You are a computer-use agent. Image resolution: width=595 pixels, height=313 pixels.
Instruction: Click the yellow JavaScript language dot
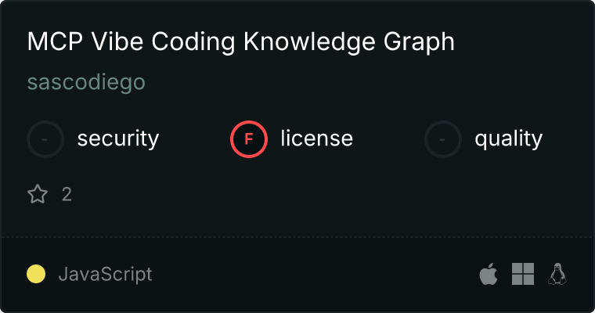pyautogui.click(x=36, y=274)
